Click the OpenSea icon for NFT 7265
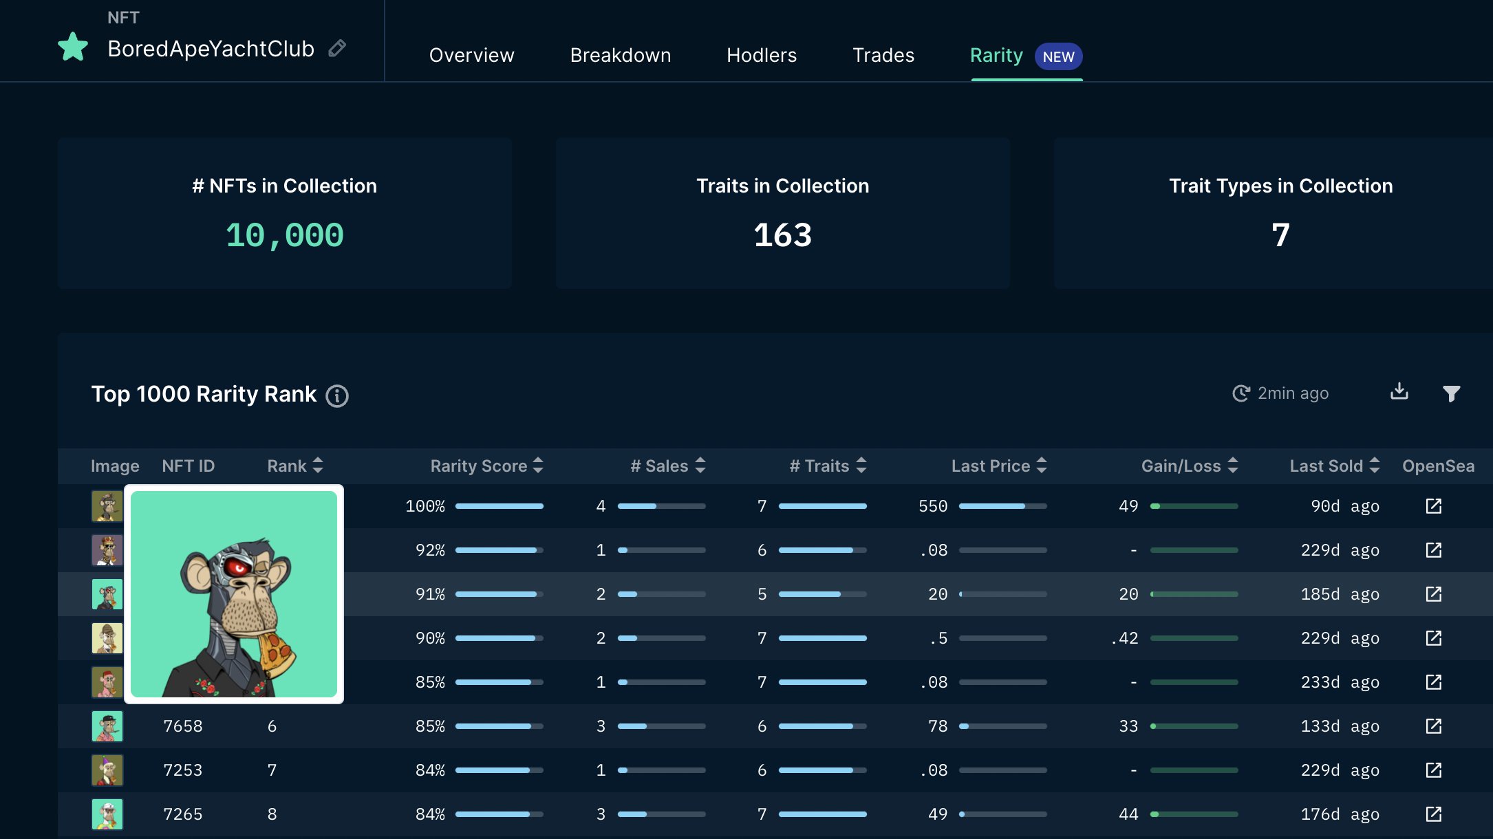This screenshot has width=1493, height=839. click(x=1433, y=814)
